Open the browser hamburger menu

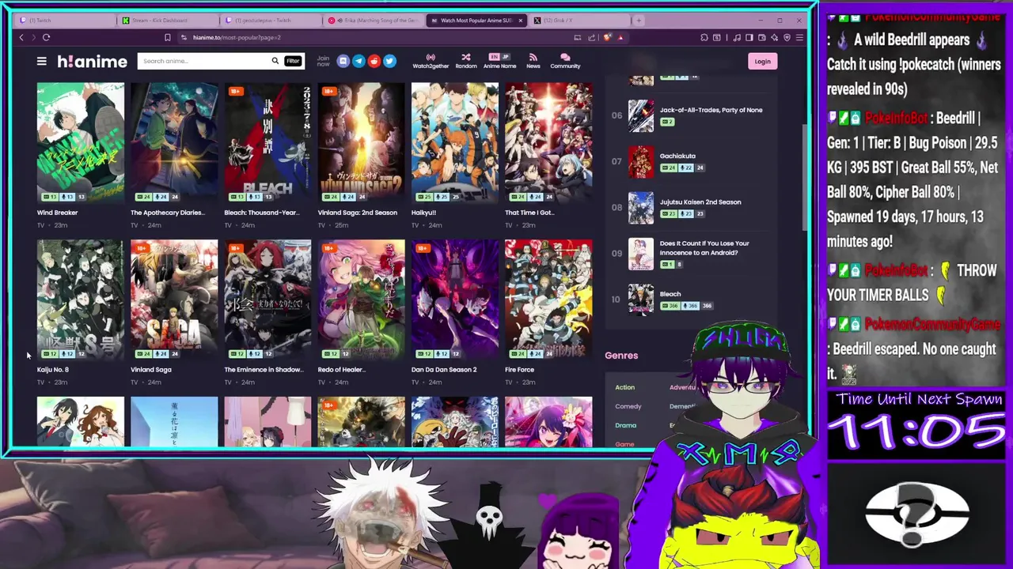799,37
